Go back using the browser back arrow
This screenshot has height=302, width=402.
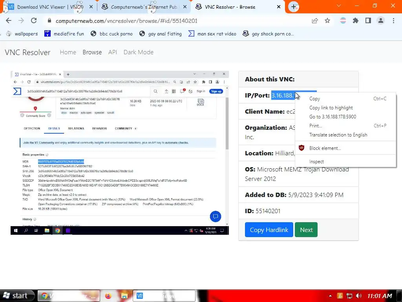pos(9,21)
